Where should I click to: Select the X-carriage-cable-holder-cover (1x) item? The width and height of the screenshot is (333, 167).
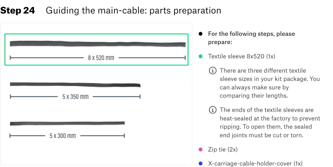point(255,163)
